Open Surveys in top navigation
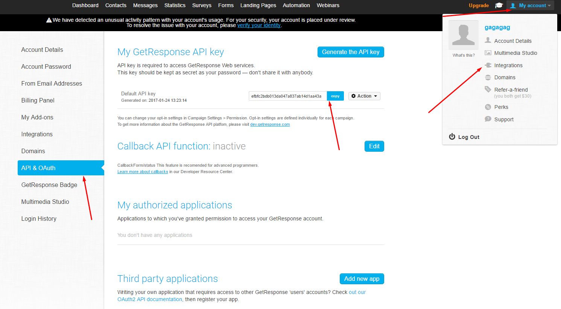The width and height of the screenshot is (561, 309). [202, 5]
